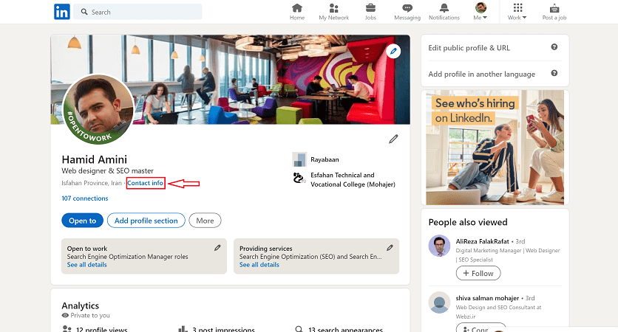Open help icon for Add profile language
The image size is (618, 332).
point(554,73)
